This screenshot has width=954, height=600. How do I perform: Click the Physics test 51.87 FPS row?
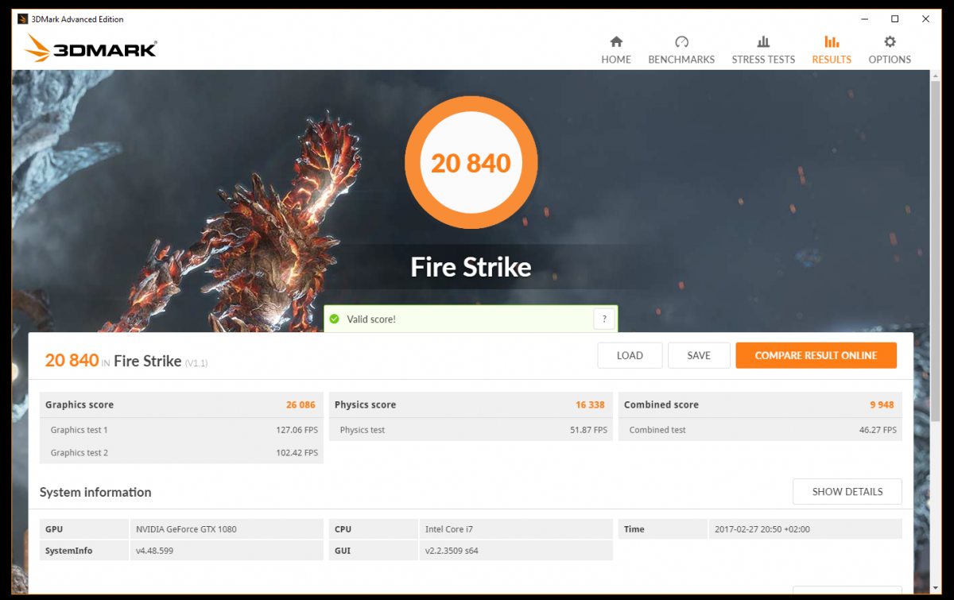(471, 430)
